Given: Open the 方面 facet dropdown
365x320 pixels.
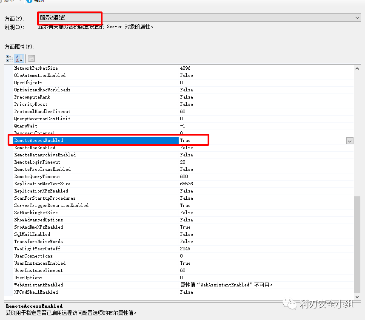Looking at the screenshot, I should click(x=357, y=17).
